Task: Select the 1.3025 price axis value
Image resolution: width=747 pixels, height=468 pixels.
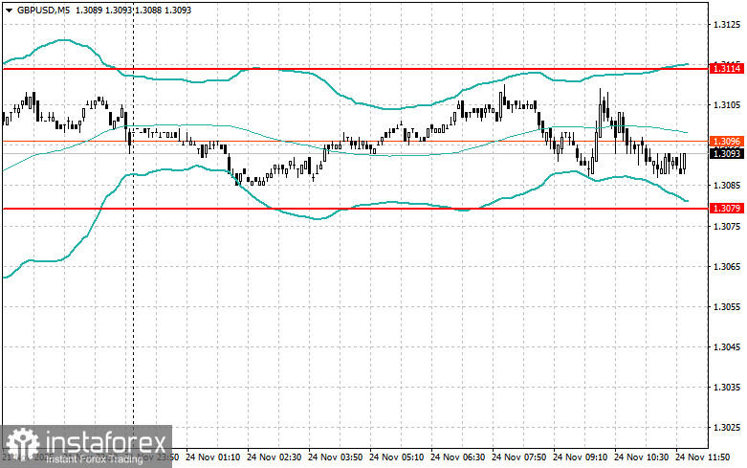Action: (727, 428)
